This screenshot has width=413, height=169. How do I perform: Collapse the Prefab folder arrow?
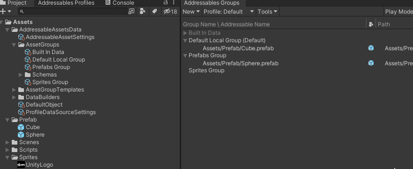pos(8,120)
